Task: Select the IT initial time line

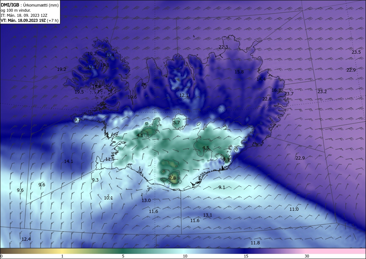Action: tap(24, 15)
